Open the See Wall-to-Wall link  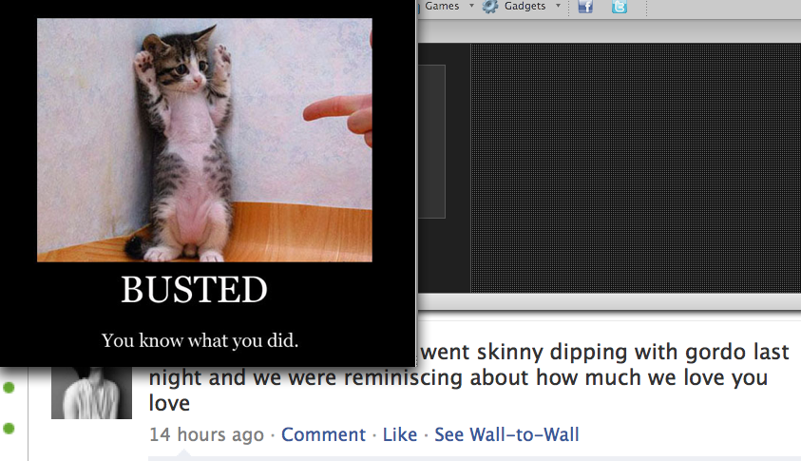[506, 434]
